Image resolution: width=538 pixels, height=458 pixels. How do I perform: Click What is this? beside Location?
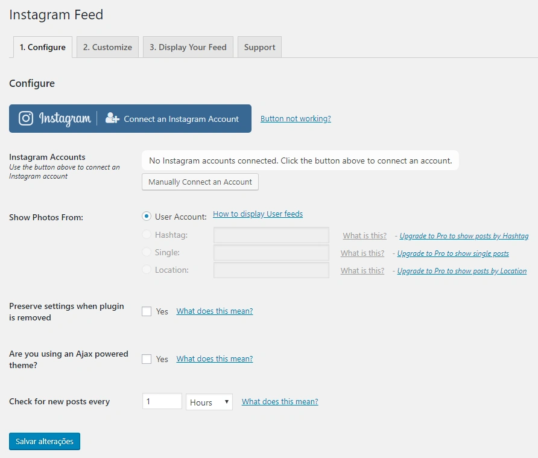[x=362, y=271]
